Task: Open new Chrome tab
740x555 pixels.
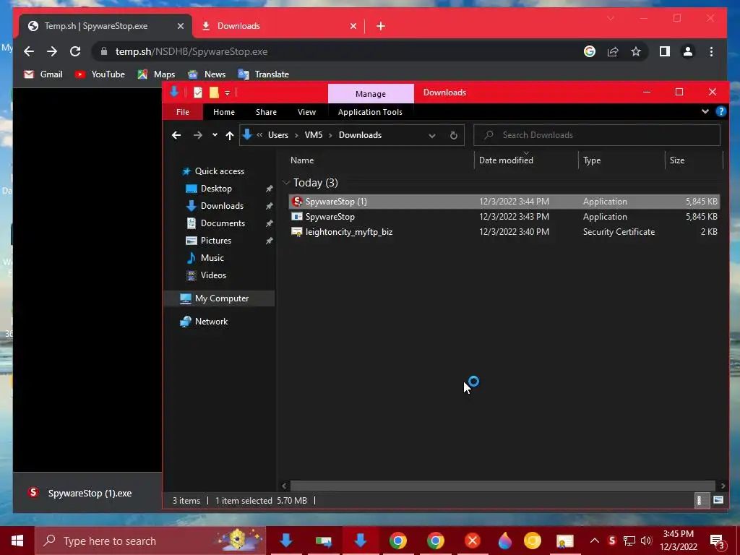Action: pyautogui.click(x=381, y=26)
